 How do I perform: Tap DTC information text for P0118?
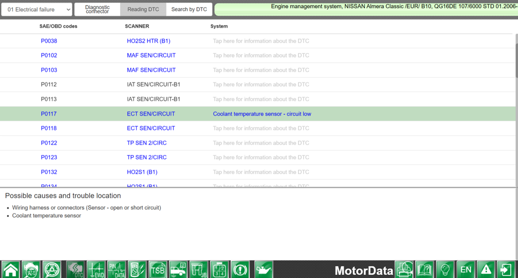[x=261, y=128]
